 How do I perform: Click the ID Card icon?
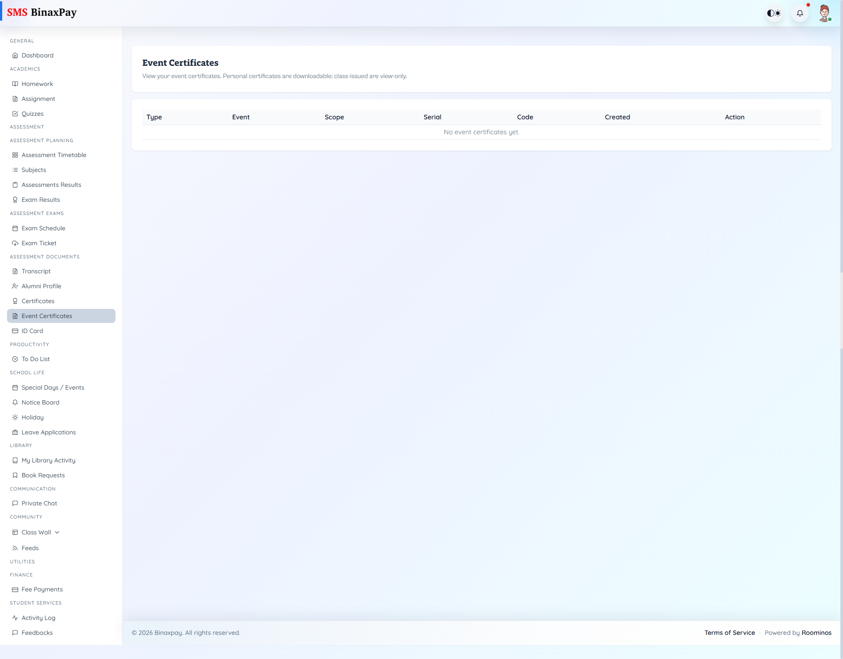tap(15, 331)
